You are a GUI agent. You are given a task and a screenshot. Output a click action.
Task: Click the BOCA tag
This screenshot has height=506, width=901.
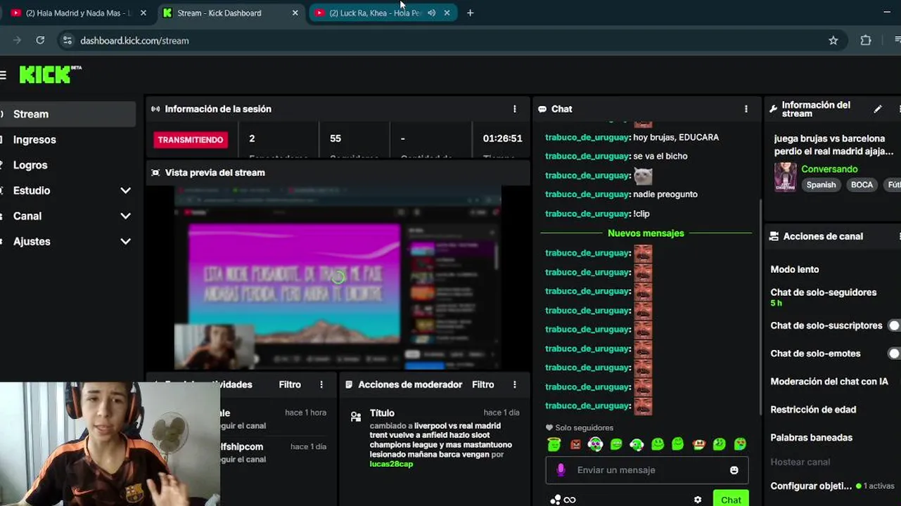(862, 185)
